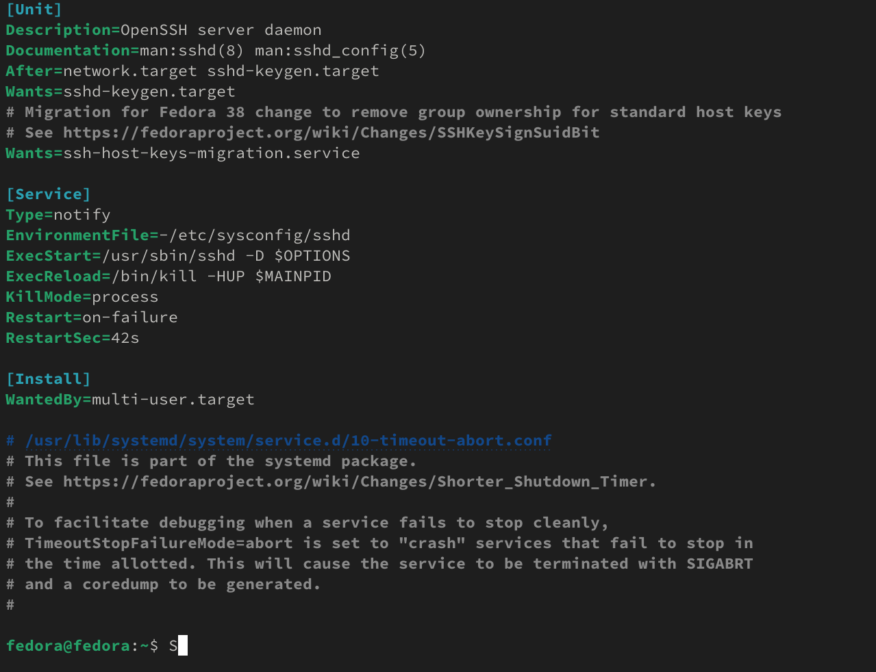
Task: Click the Type value notify
Action: click(x=82, y=215)
